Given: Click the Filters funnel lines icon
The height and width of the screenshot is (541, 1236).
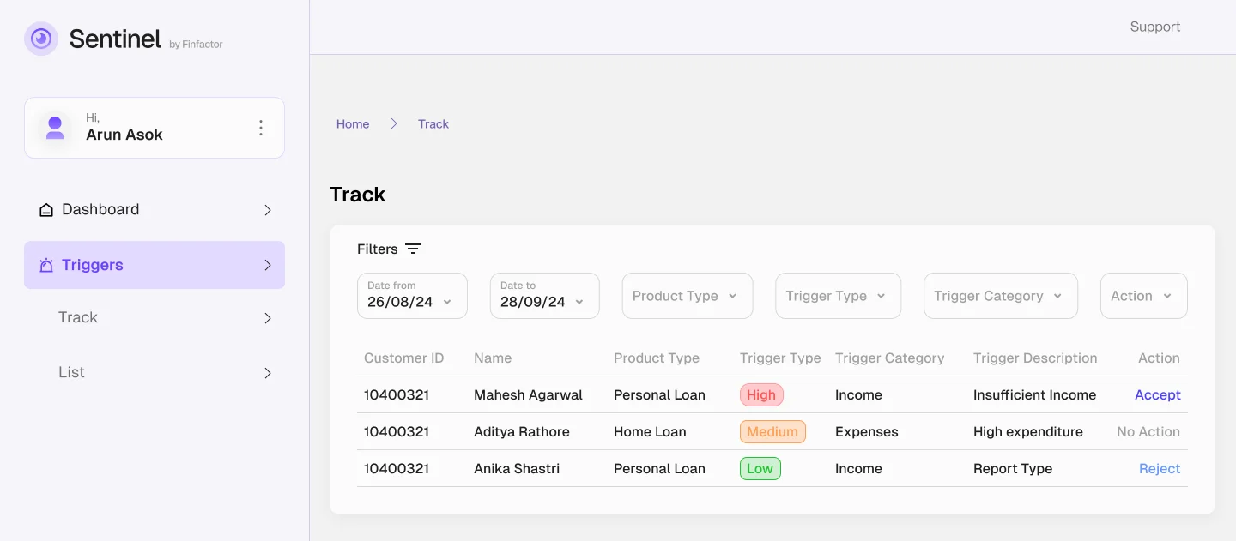Looking at the screenshot, I should coord(413,249).
